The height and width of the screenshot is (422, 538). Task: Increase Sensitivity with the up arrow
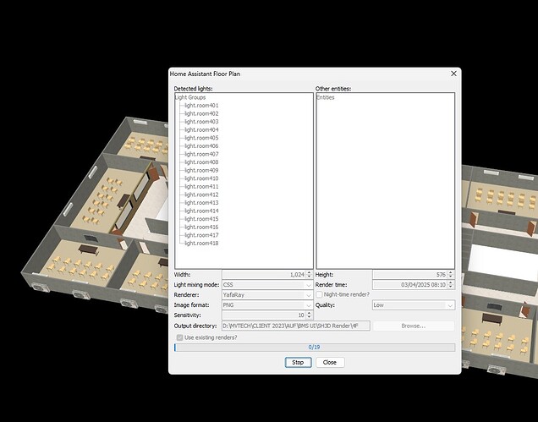309,313
